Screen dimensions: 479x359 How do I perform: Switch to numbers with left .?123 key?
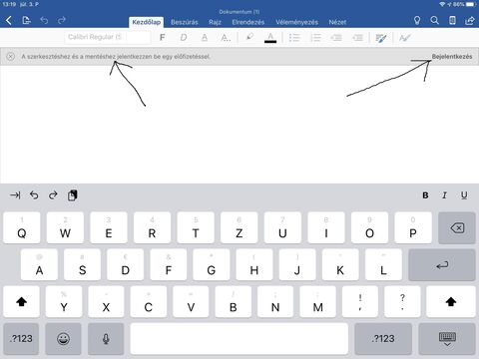(x=21, y=339)
